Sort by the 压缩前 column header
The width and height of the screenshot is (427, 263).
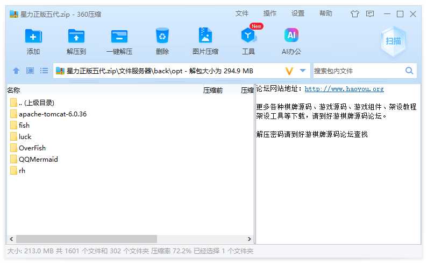click(212, 91)
